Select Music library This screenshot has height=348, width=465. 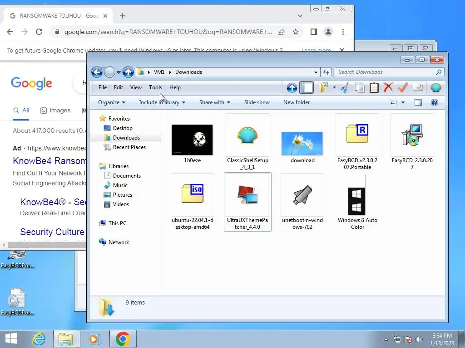[120, 185]
